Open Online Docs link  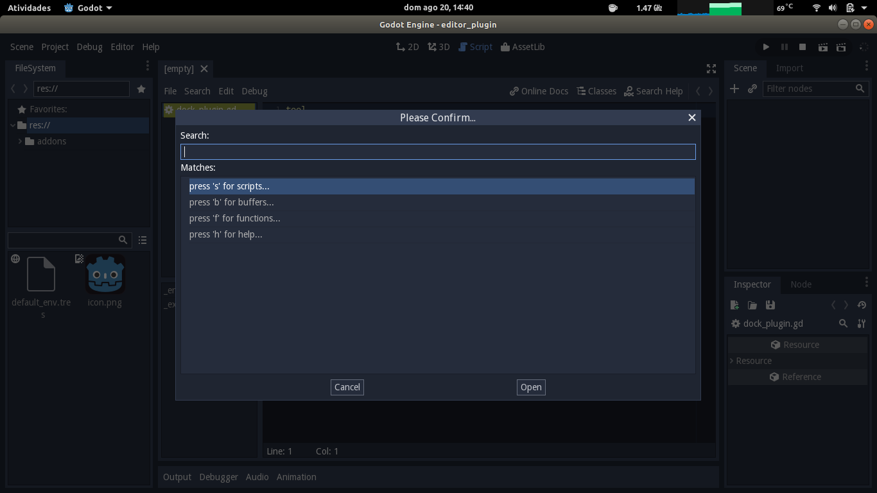point(539,91)
